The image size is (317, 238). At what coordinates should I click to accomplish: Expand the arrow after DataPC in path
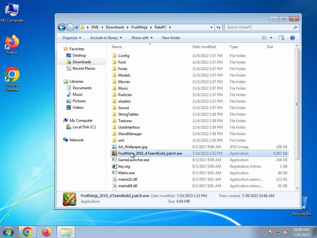[x=170, y=27]
